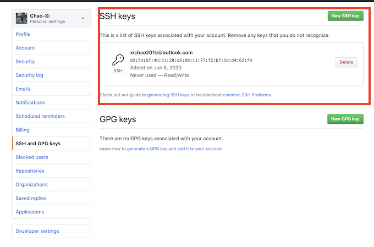Viewport: 374px width, 247px height.
Task: Open Notifications settings
Action: pos(30,102)
